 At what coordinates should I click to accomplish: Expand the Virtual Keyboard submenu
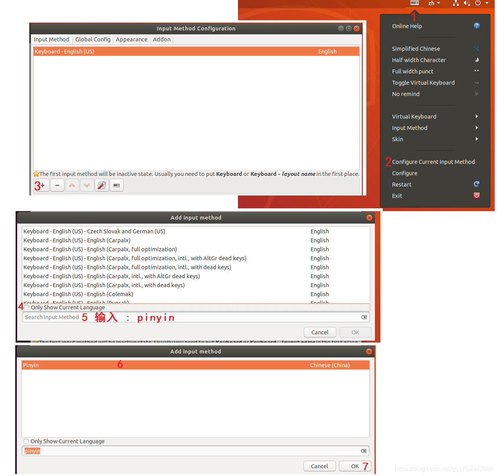[x=414, y=116]
